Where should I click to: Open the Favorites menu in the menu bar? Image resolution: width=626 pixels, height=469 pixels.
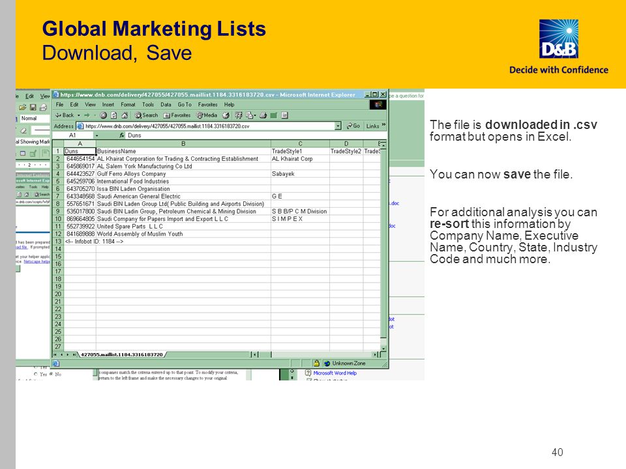207,104
